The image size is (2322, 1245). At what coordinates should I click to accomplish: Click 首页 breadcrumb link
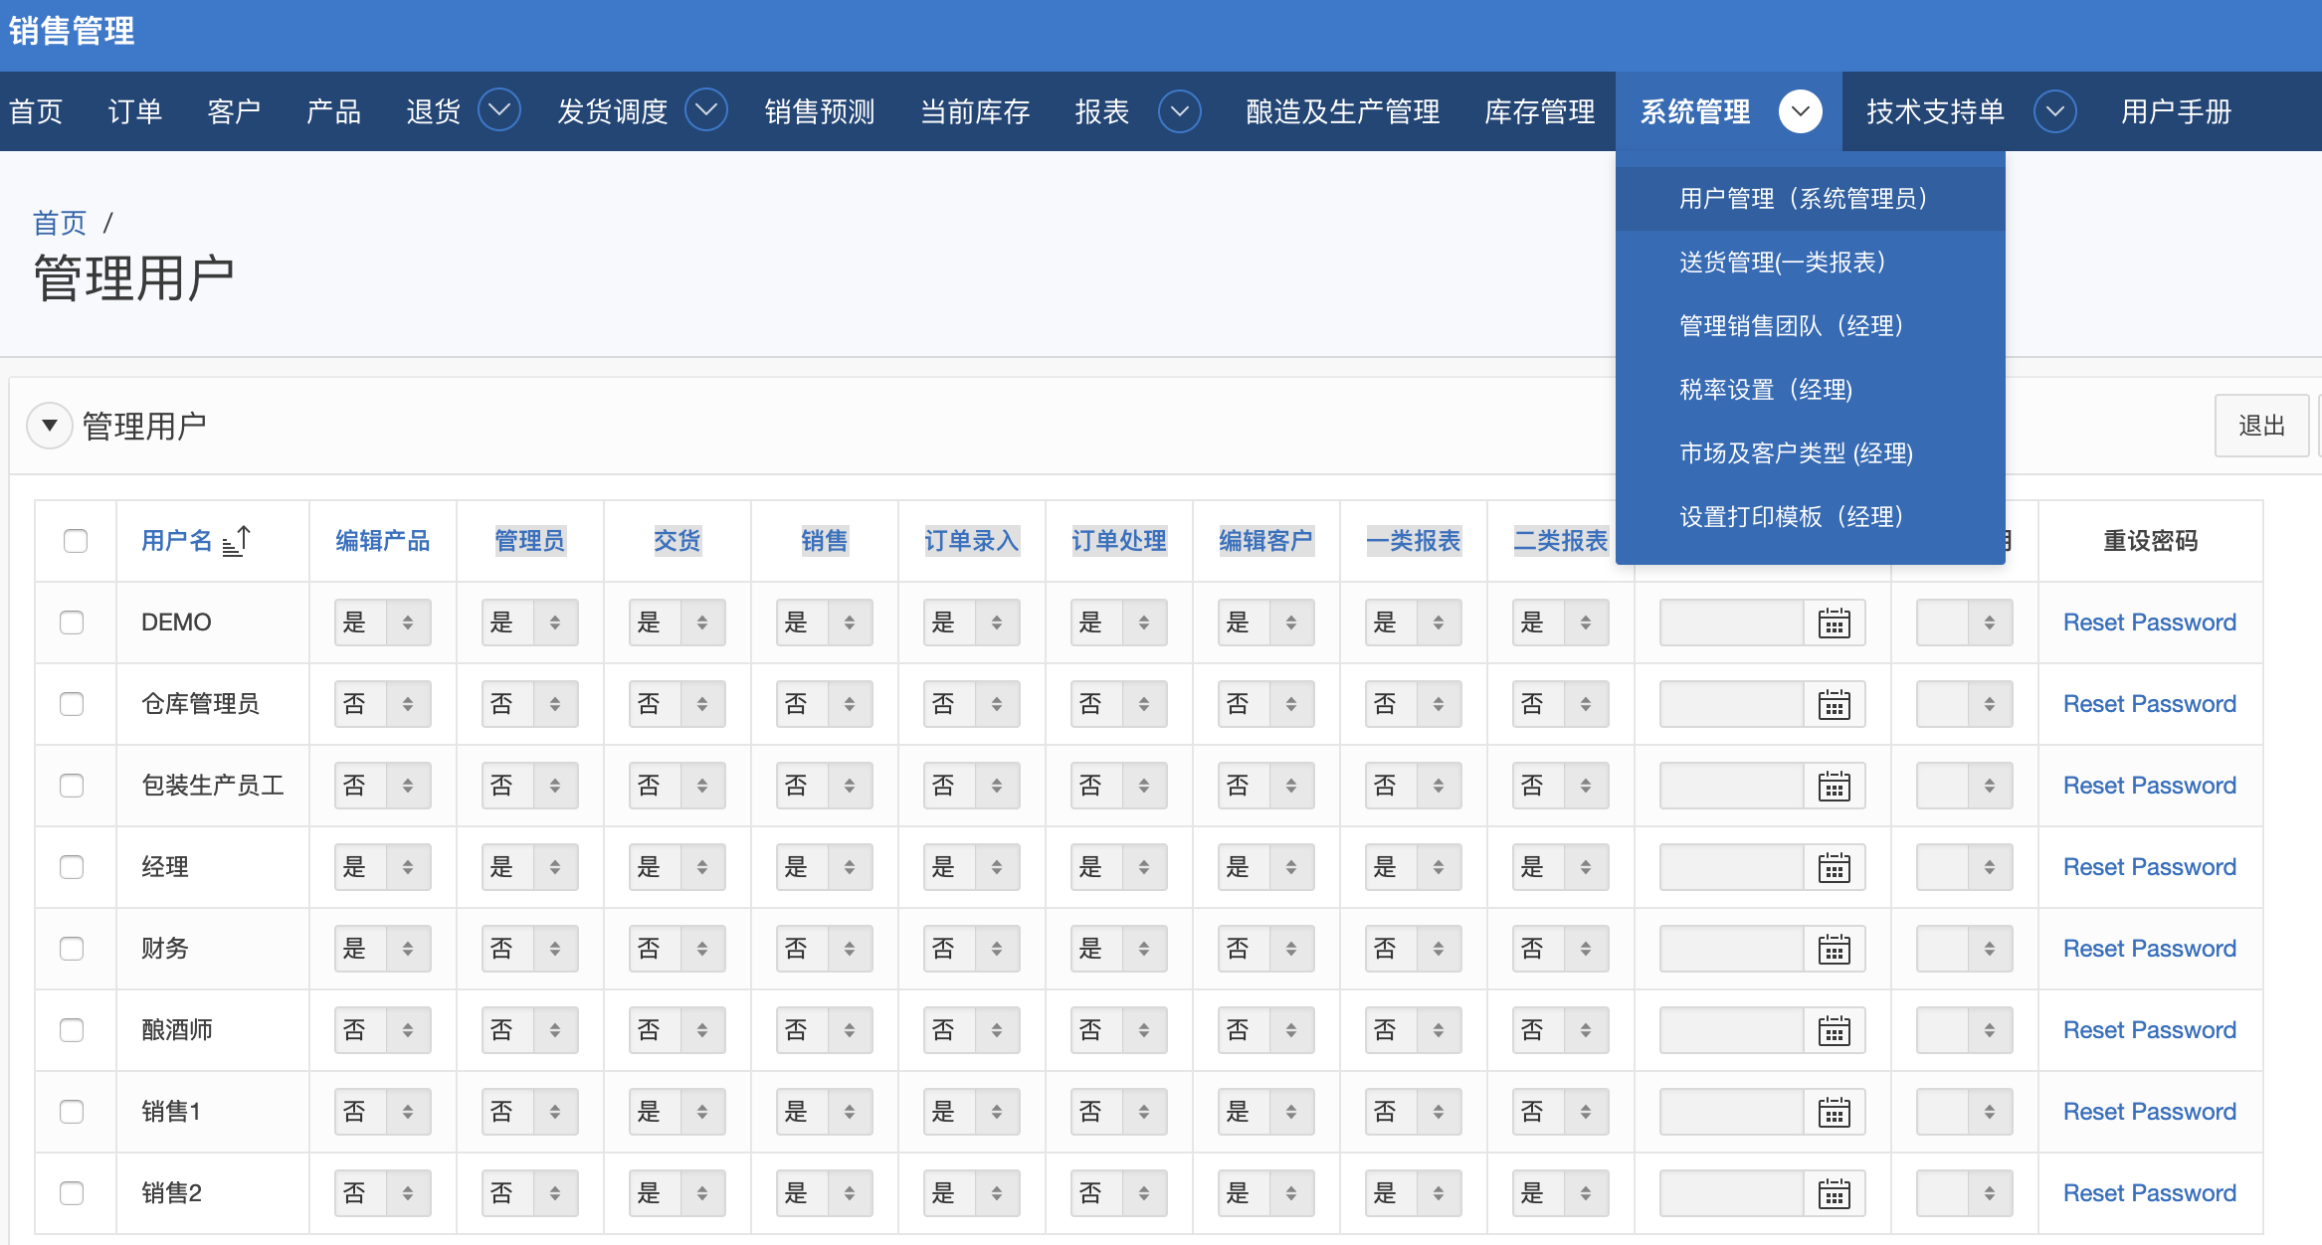[60, 223]
